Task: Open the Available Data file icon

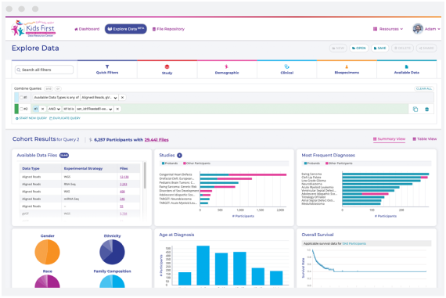Action: point(406,66)
